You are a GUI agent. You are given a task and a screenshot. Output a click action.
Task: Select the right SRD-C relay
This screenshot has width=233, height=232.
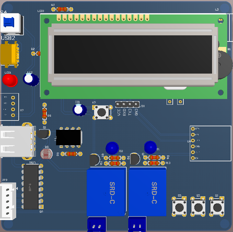pyautogui.click(x=148, y=192)
